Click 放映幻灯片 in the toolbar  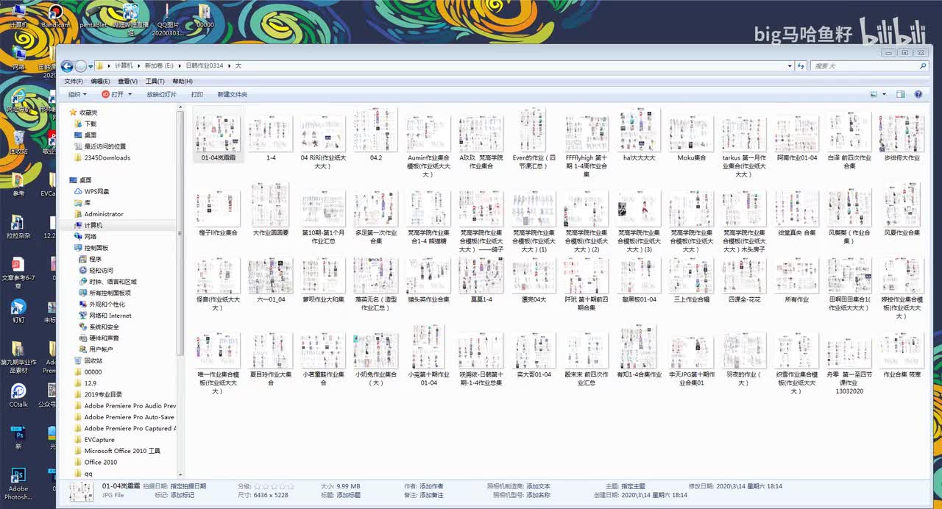point(161,94)
